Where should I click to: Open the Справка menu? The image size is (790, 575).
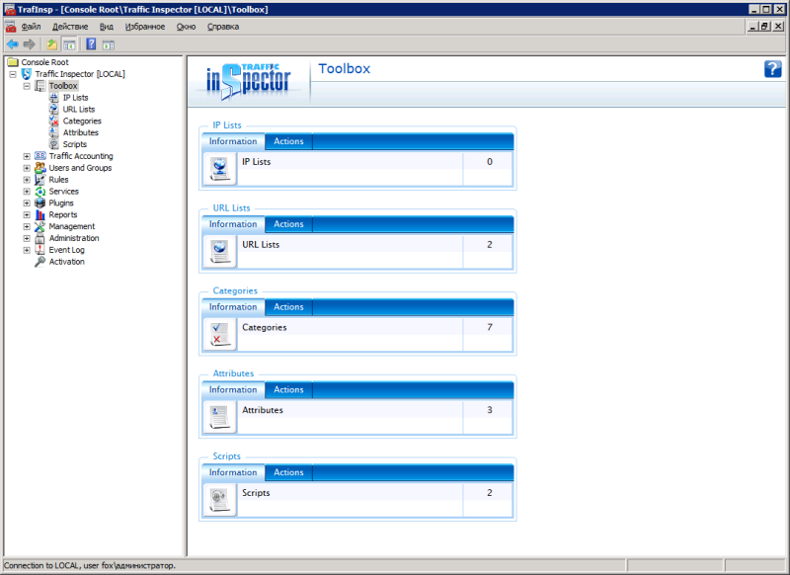coord(223,27)
